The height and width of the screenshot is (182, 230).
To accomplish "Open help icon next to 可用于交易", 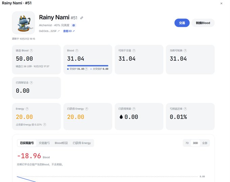I will [134, 51].
